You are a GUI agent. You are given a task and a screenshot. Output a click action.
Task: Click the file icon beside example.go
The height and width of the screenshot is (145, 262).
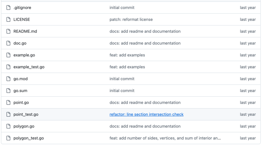tap(8, 55)
